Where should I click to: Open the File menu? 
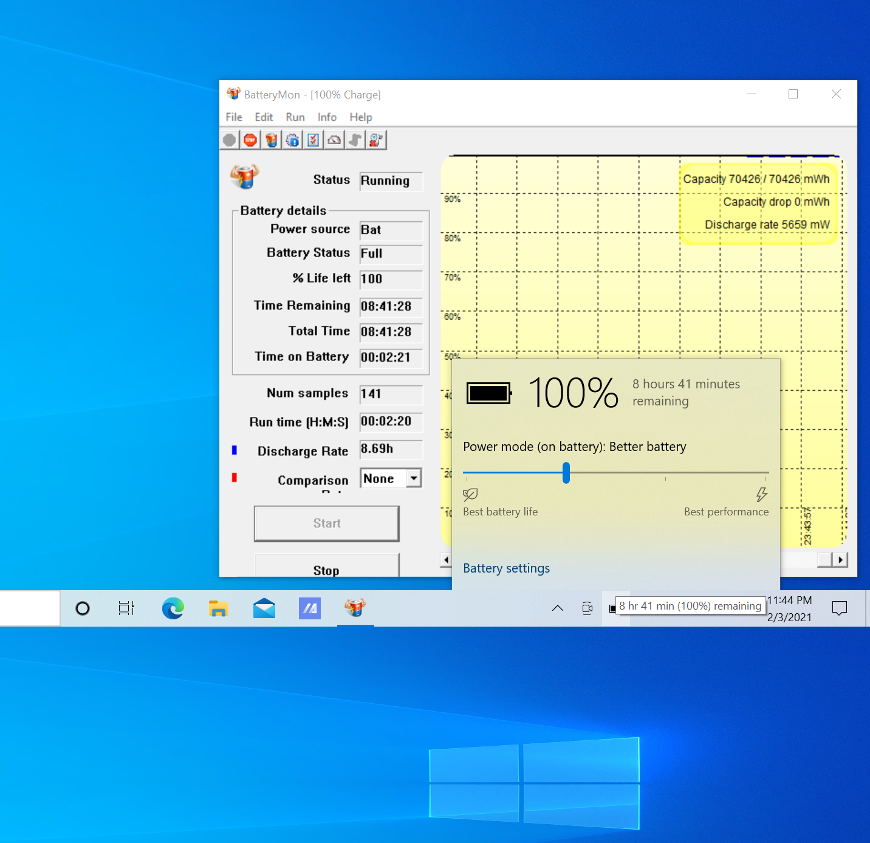tap(234, 117)
